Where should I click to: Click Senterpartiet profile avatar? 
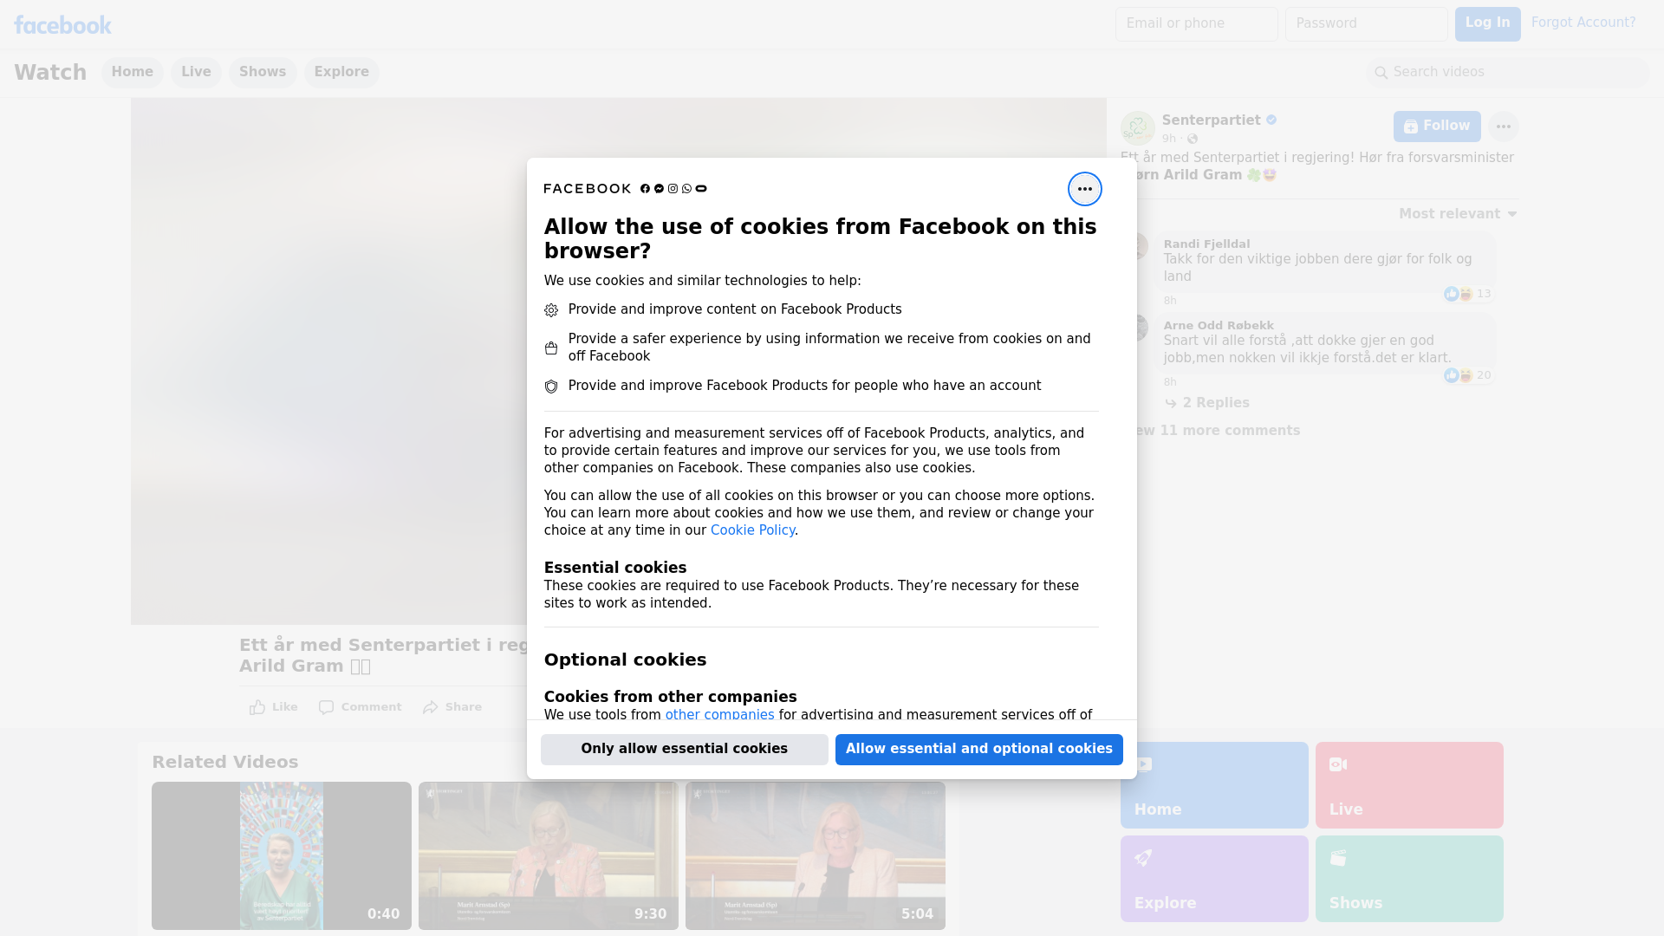click(1137, 128)
